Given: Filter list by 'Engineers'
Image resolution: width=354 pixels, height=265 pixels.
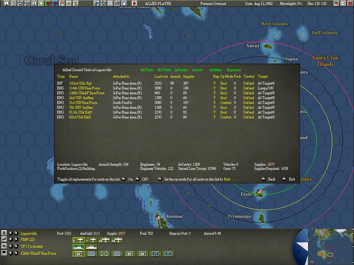Looking at the screenshot, I should point(234,70).
